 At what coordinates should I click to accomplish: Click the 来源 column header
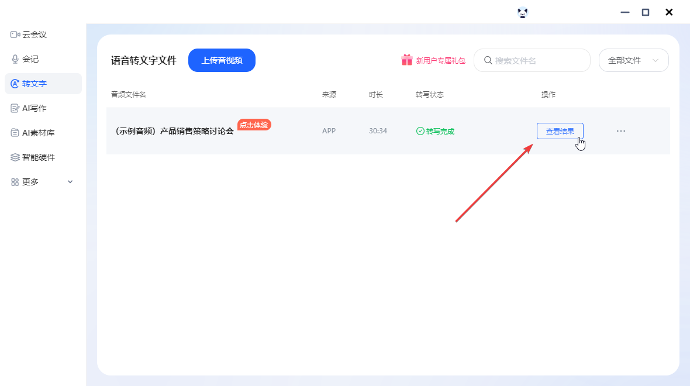(329, 95)
